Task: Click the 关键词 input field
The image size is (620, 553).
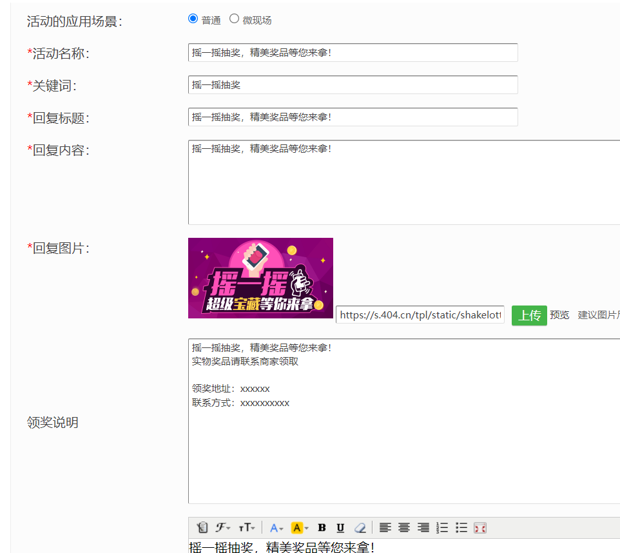Action: (x=353, y=84)
